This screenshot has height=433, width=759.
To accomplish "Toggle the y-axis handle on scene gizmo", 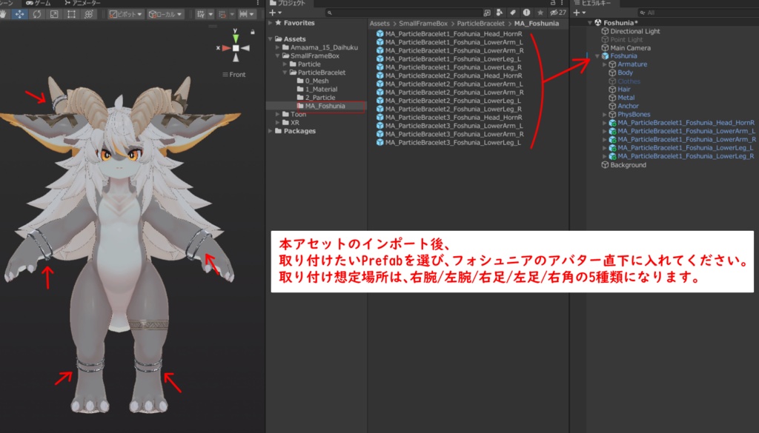I will (236, 38).
